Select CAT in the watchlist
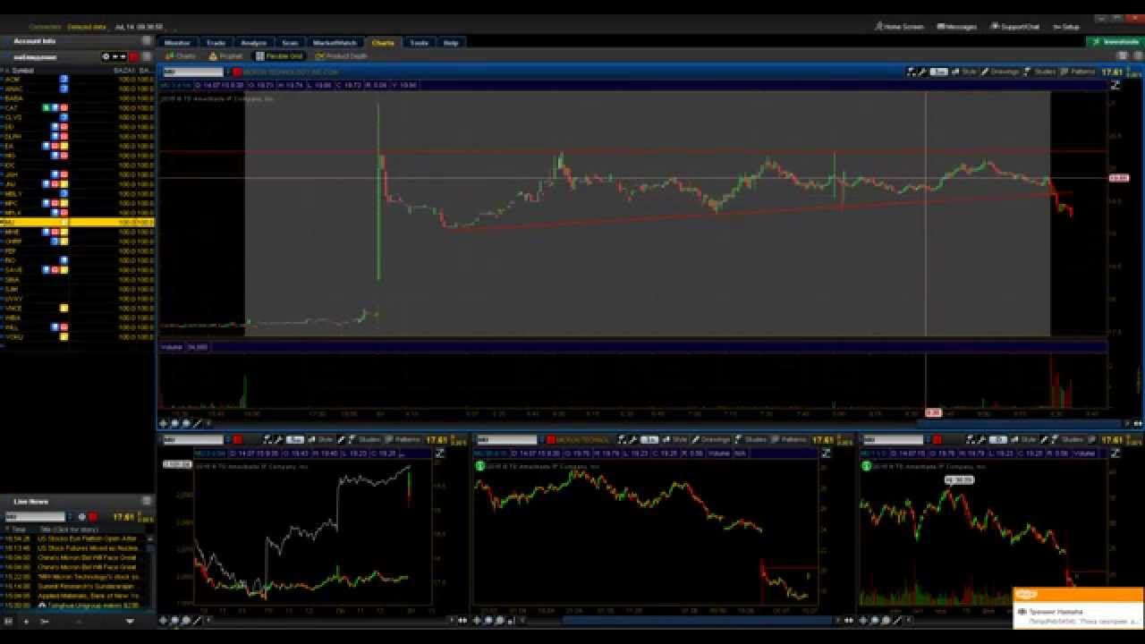1145x644 pixels. pos(77,107)
